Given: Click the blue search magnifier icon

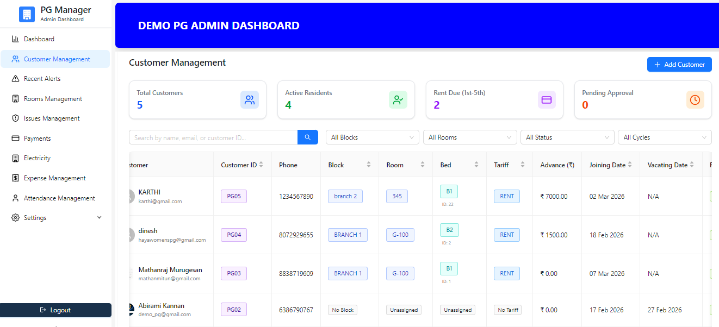Looking at the screenshot, I should [307, 137].
